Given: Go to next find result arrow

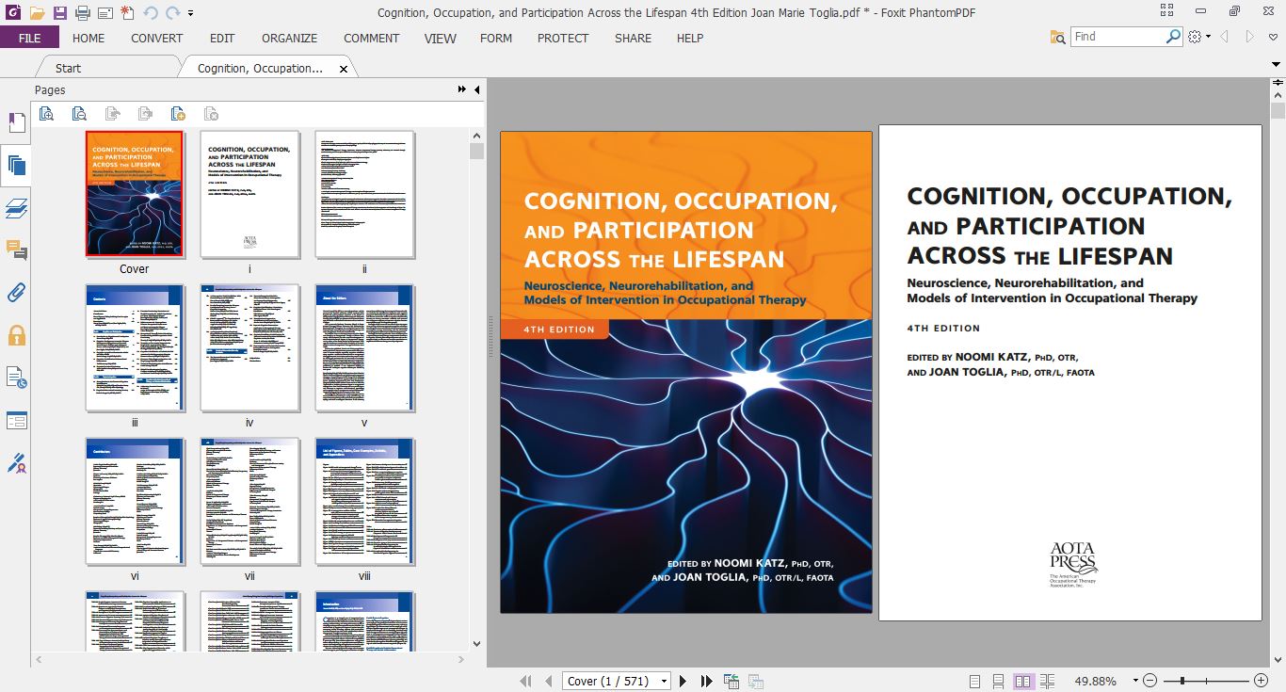Looking at the screenshot, I should [1250, 37].
